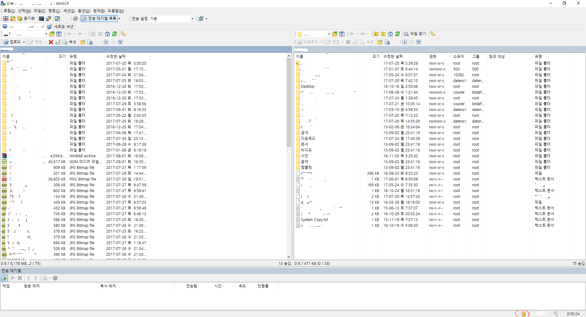586x317 pixels.
Task: Refresh the local panel with green arrows icon
Action: point(114,34)
